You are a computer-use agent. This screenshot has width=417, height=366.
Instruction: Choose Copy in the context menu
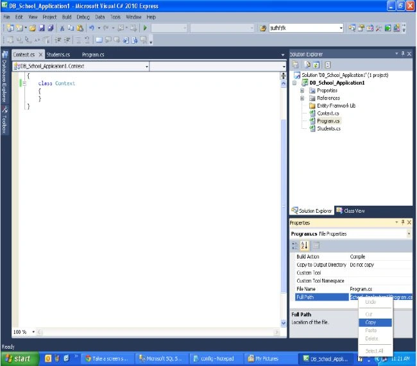point(375,322)
